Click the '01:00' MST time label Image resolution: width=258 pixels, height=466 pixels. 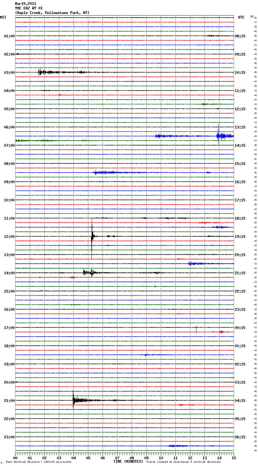coord(9,36)
